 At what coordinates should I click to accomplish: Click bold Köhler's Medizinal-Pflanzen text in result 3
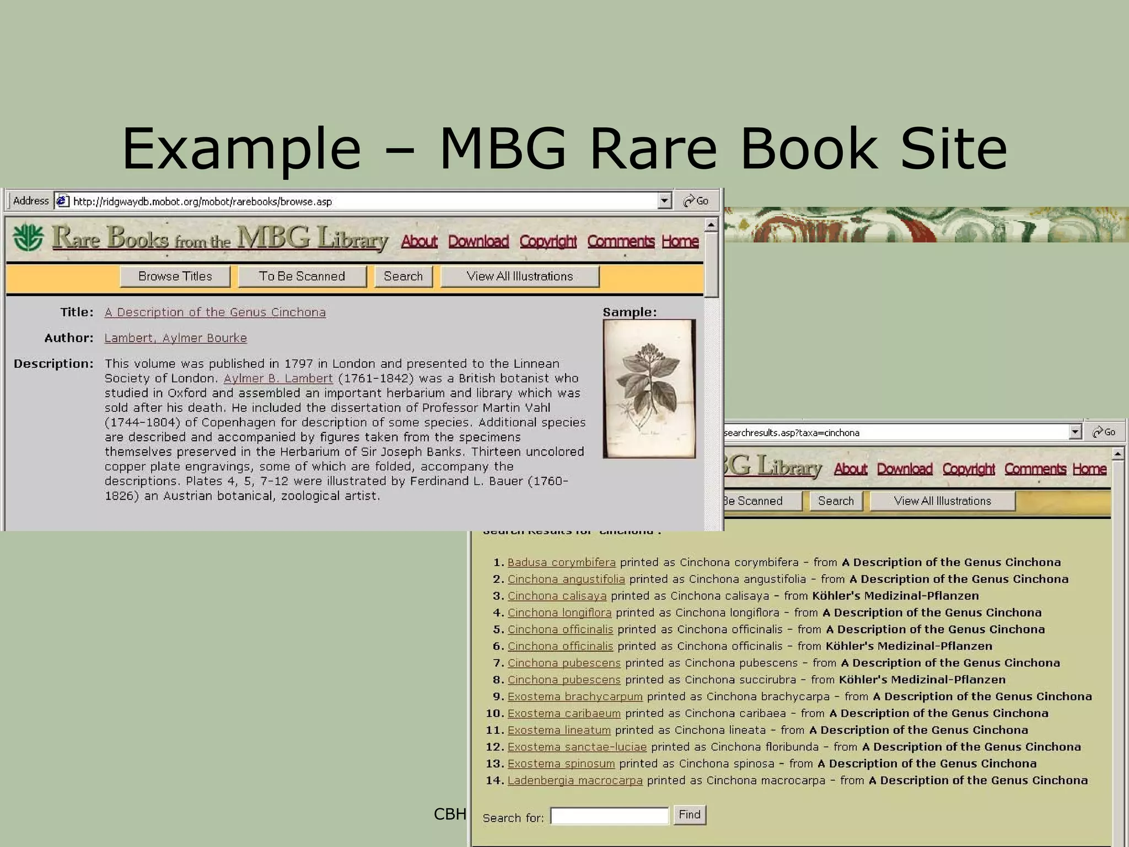pyautogui.click(x=896, y=596)
